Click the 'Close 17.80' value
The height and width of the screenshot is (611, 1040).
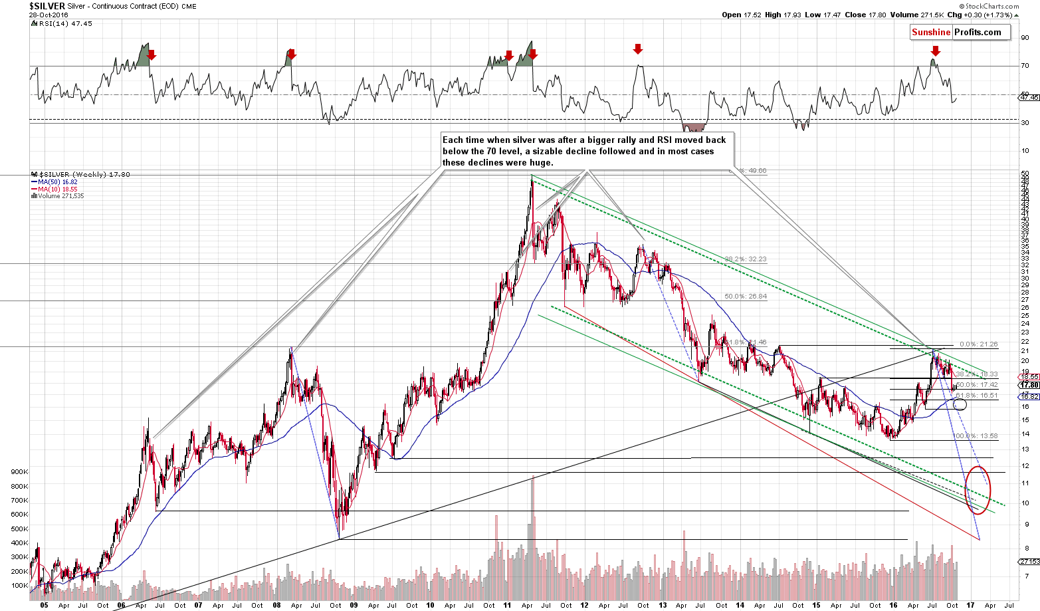pyautogui.click(x=865, y=15)
